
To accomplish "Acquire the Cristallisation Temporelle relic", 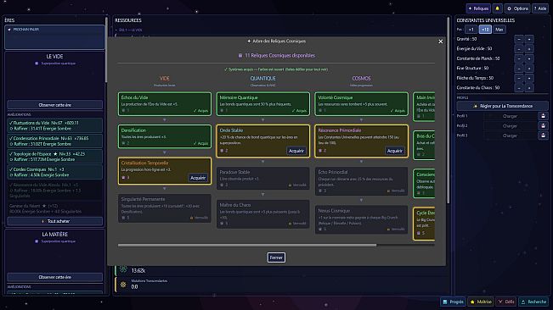I will pyautogui.click(x=198, y=178).
